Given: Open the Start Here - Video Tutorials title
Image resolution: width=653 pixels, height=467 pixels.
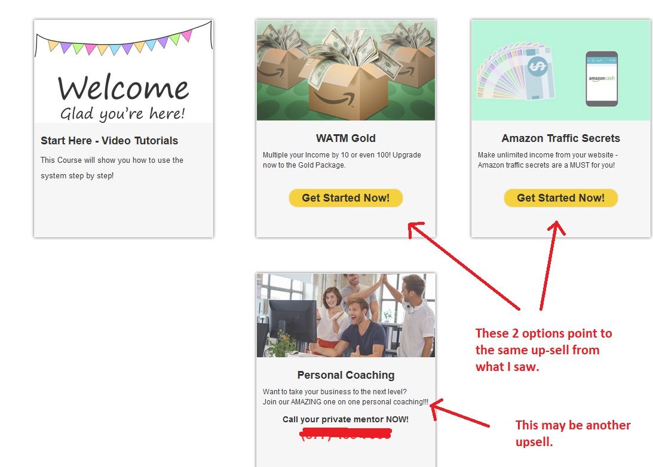Looking at the screenshot, I should [x=109, y=141].
